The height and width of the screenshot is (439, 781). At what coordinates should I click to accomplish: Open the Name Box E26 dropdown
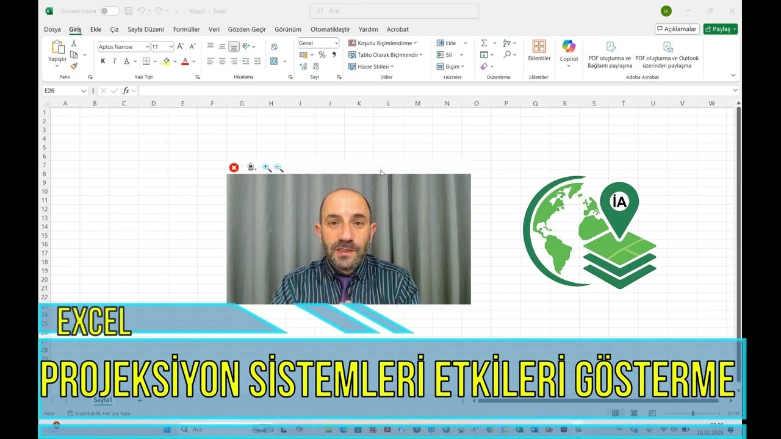(83, 91)
